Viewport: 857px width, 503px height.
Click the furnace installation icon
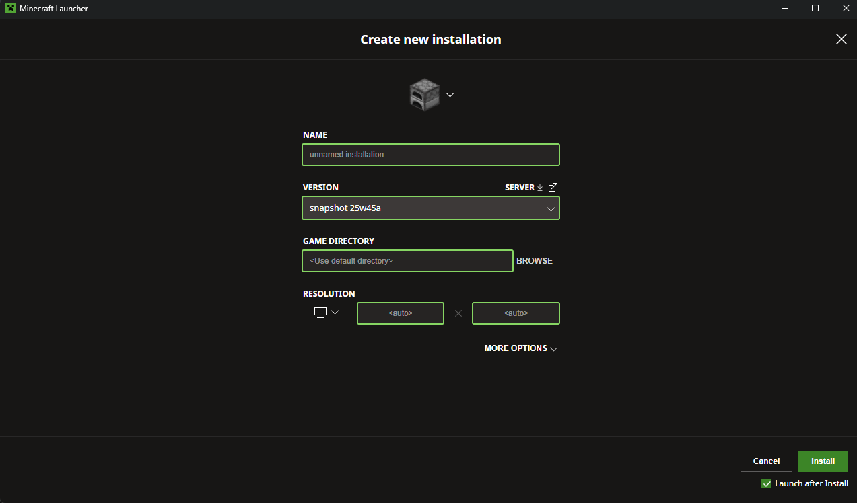pos(424,95)
